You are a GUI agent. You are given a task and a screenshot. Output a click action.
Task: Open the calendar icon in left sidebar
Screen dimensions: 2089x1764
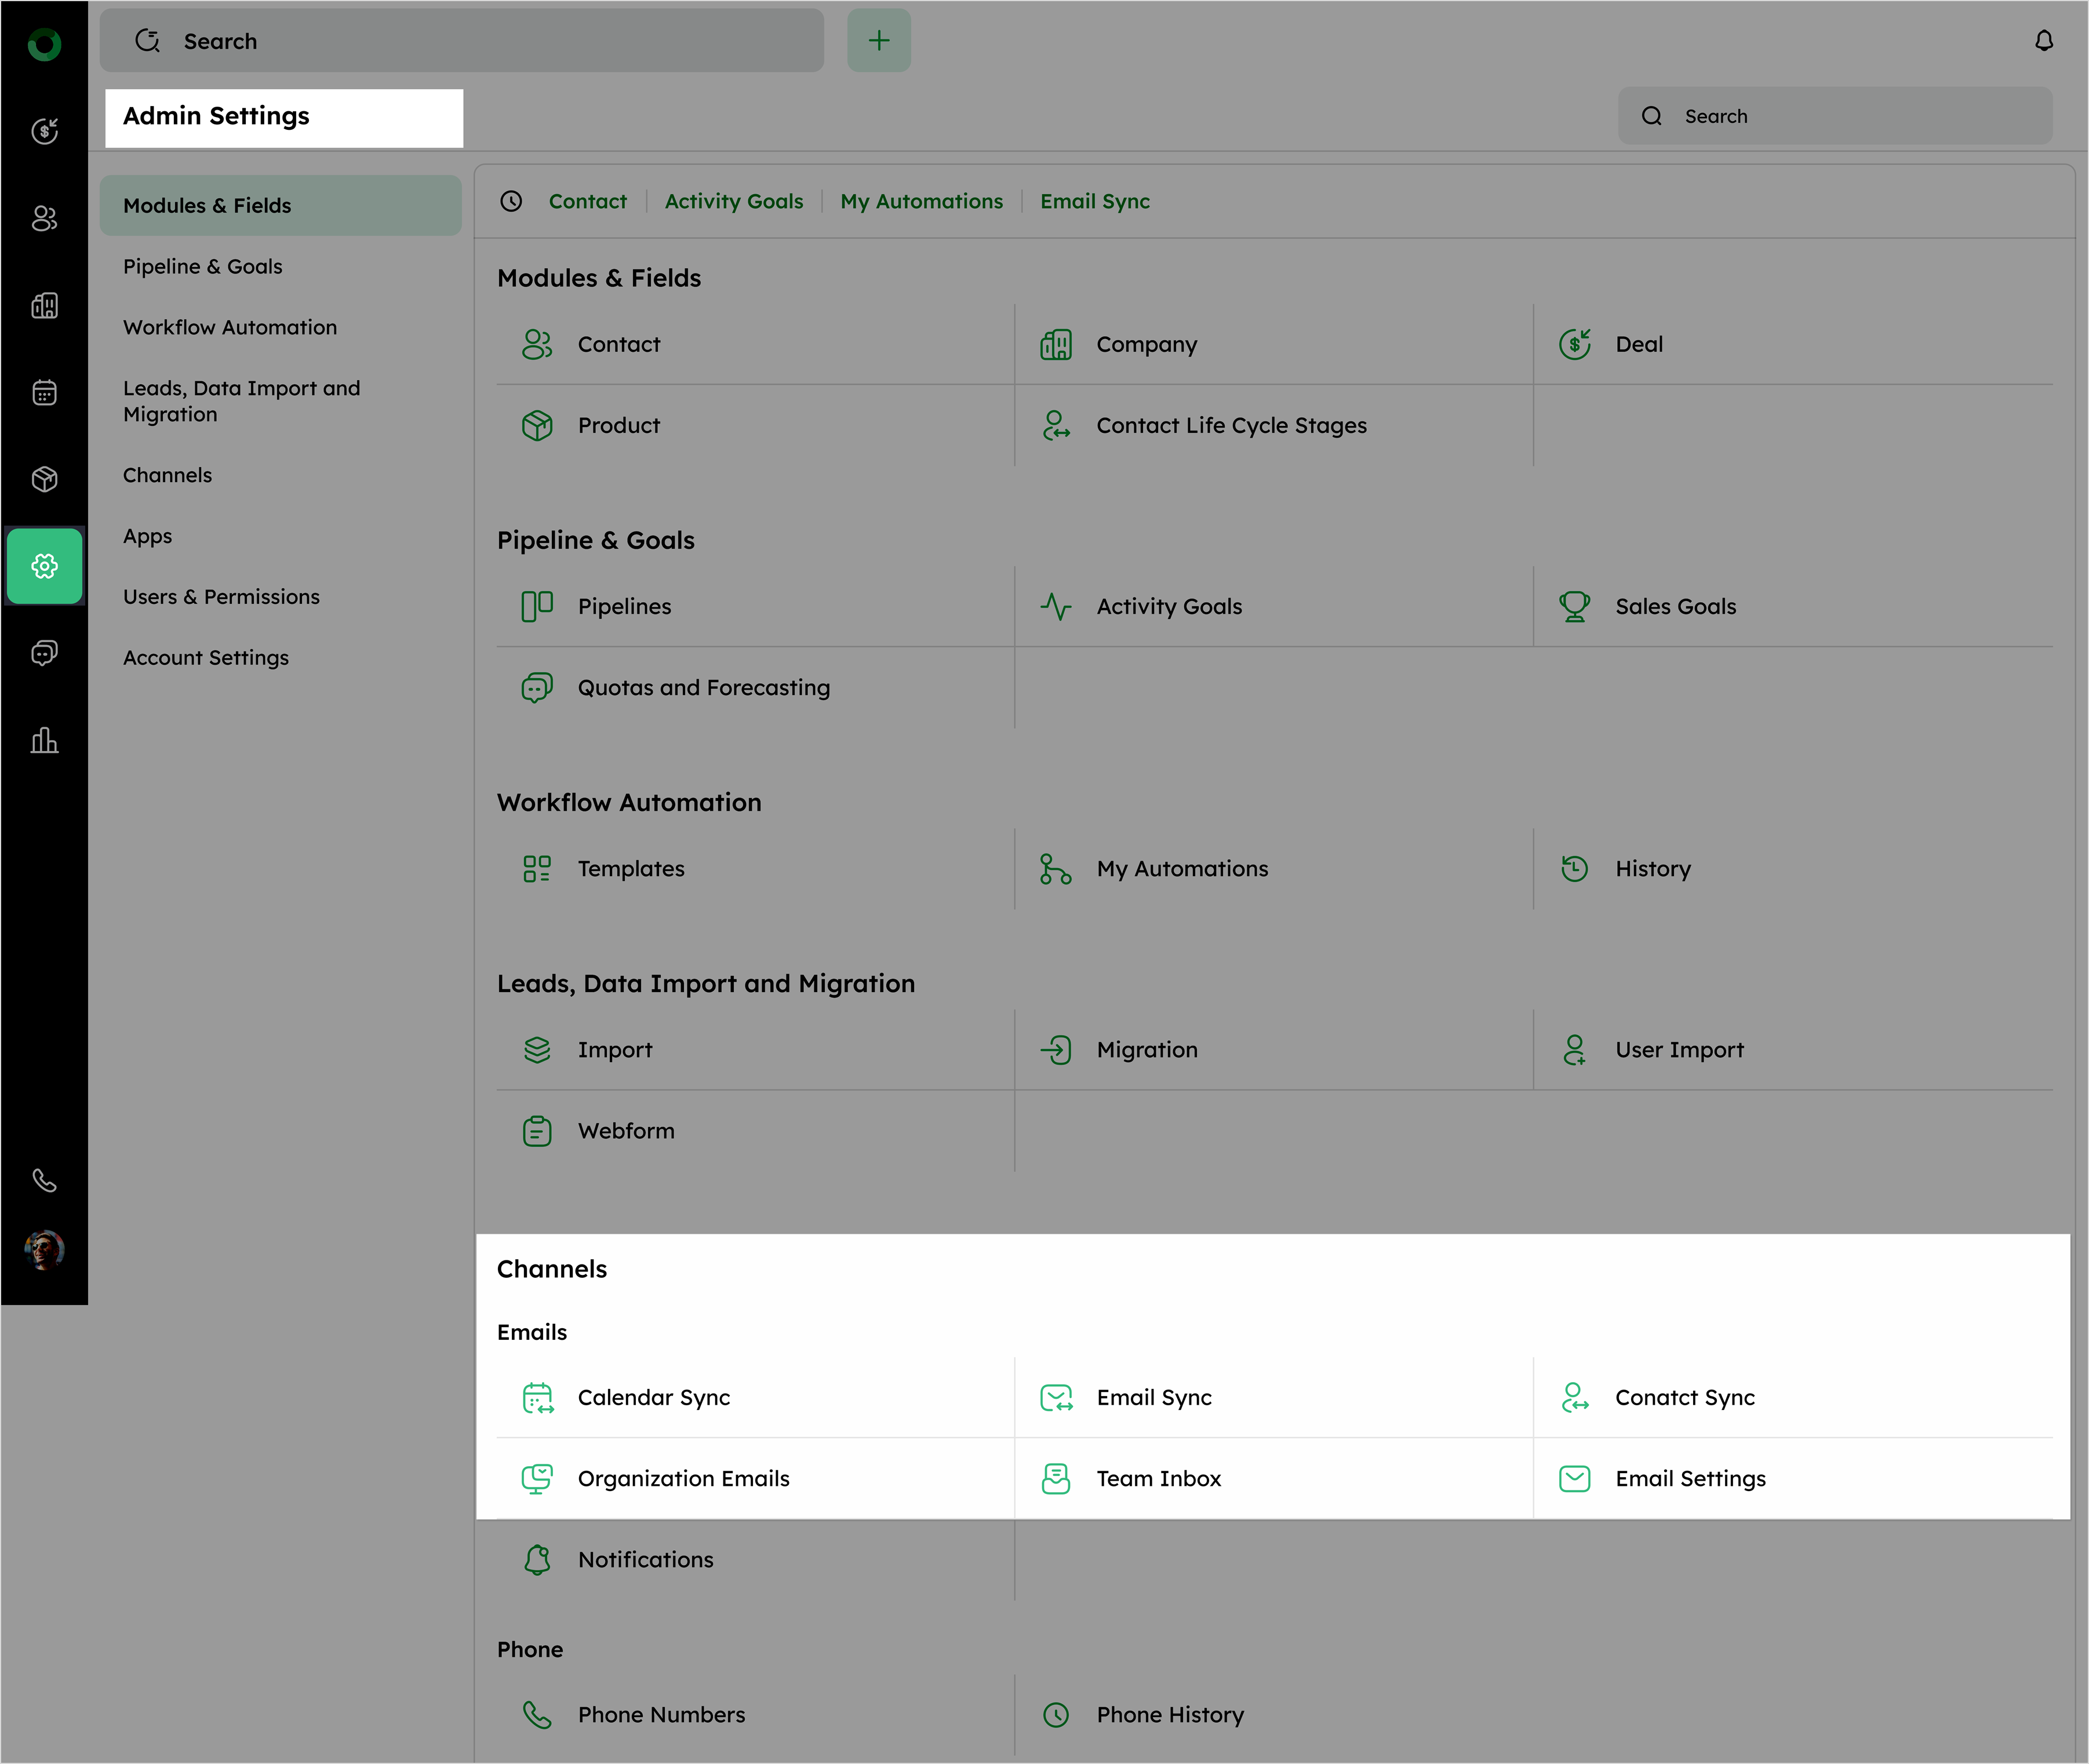[x=44, y=392]
